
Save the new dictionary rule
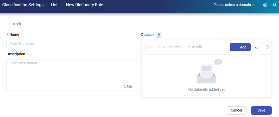pos(261,110)
